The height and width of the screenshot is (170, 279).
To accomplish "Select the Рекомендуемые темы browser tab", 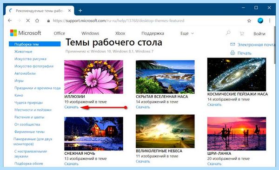I will tap(40, 11).
